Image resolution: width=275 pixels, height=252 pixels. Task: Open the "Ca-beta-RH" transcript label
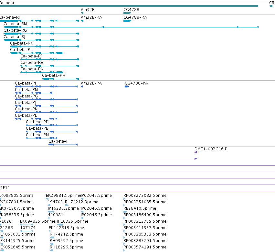click(x=54, y=76)
